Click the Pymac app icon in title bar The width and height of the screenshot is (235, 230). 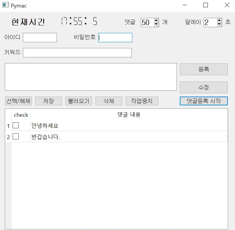5,5
